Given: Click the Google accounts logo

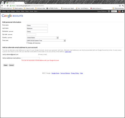Looking at the screenshot, I should (x=12, y=16).
